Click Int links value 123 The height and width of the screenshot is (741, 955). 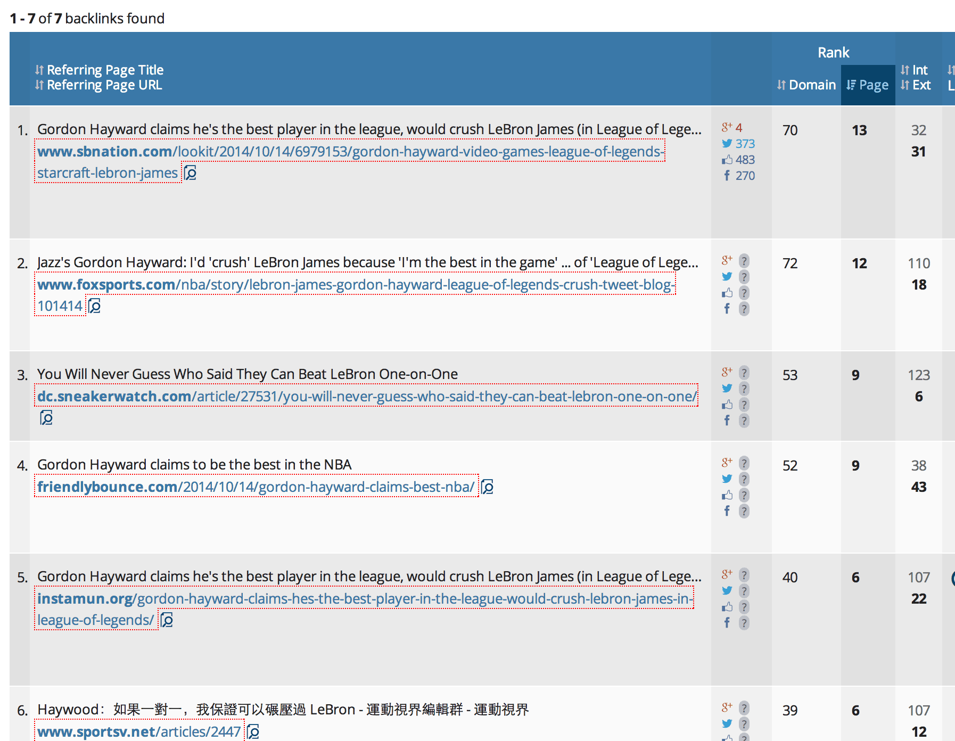[919, 375]
